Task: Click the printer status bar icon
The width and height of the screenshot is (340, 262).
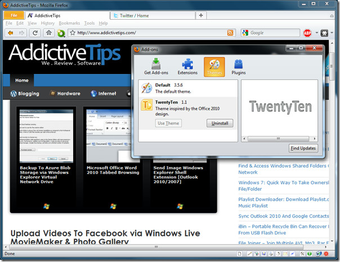Action: pyautogui.click(x=271, y=254)
